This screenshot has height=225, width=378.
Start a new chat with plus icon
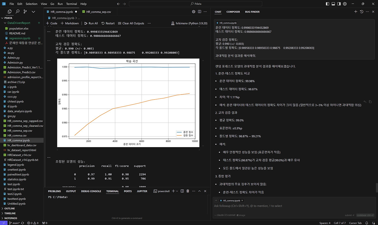pos(356,12)
